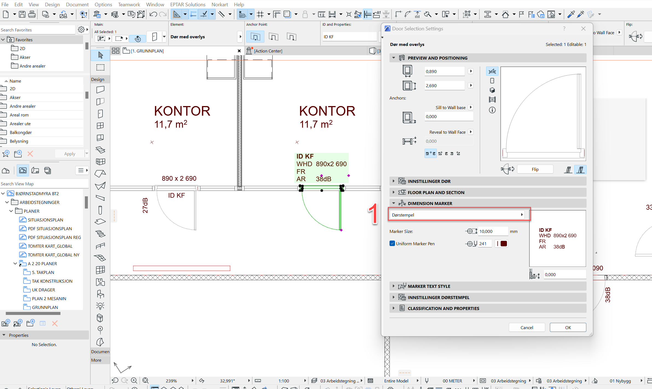Screen dimensions: 652x389
Task: Collapse the PLANER folder in View Map
Action: tap(11, 211)
